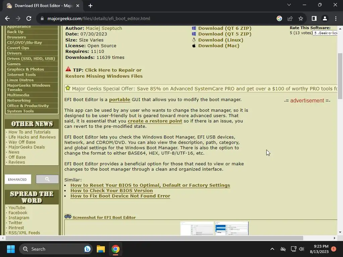Open the Google icon in address bar

279,19
